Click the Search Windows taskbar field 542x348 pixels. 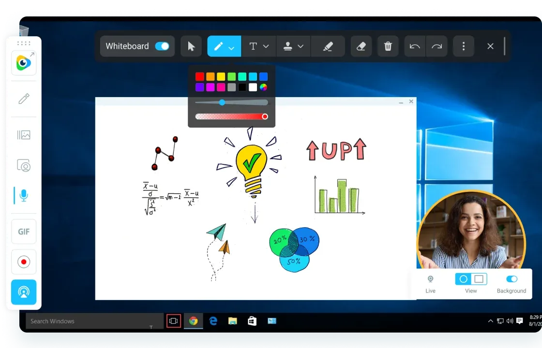pyautogui.click(x=92, y=321)
